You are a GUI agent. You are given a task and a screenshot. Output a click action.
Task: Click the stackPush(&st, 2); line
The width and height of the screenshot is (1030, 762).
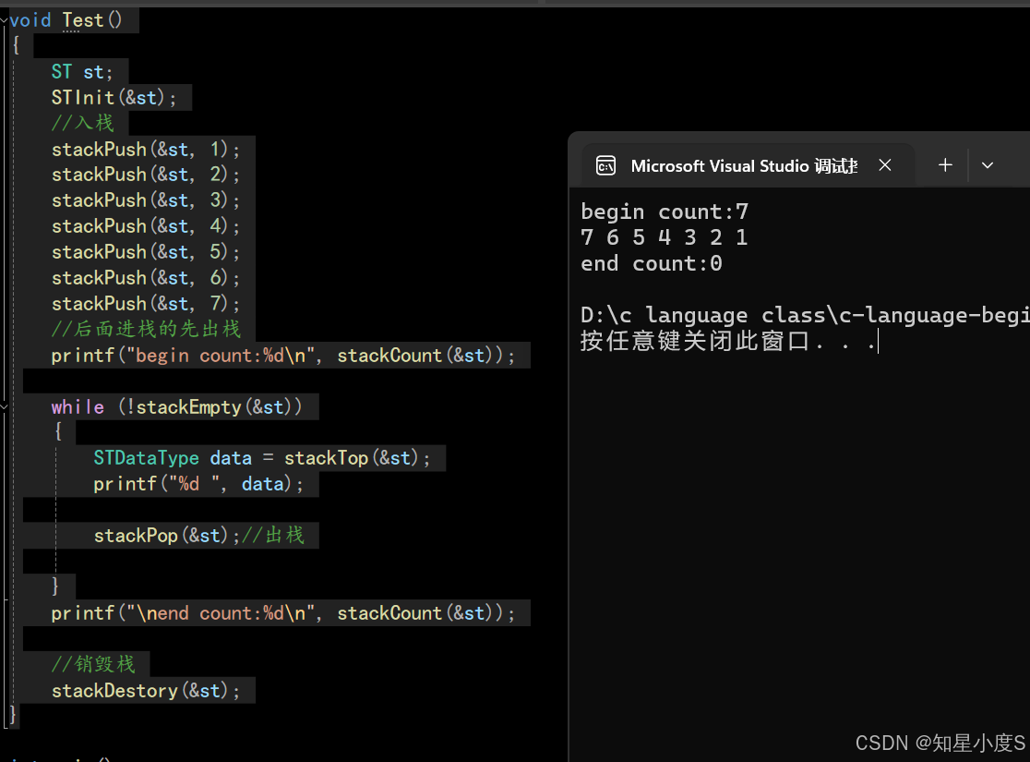pos(145,175)
